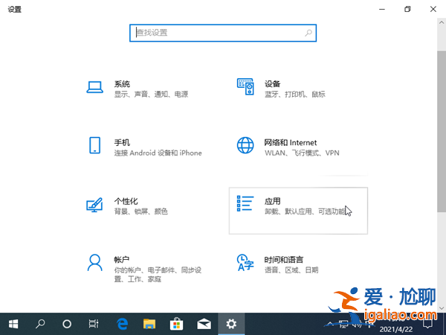Click the 个性化 heading text
The height and width of the screenshot is (335, 446).
pyautogui.click(x=126, y=202)
